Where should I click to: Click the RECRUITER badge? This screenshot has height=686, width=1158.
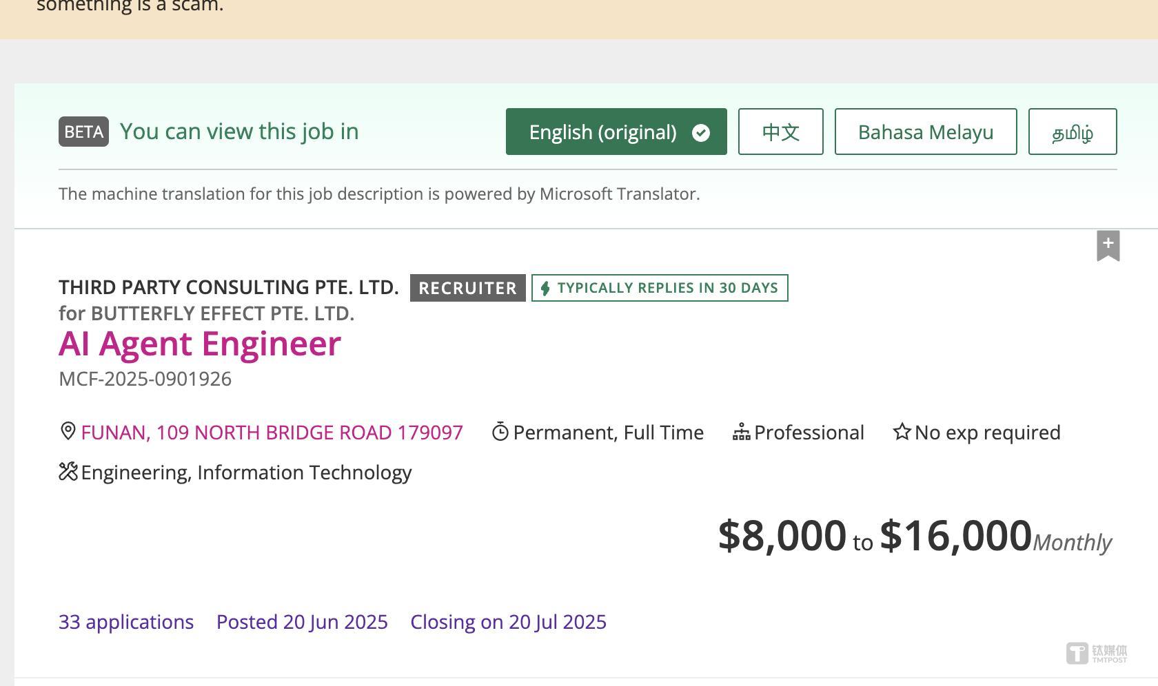coord(468,288)
